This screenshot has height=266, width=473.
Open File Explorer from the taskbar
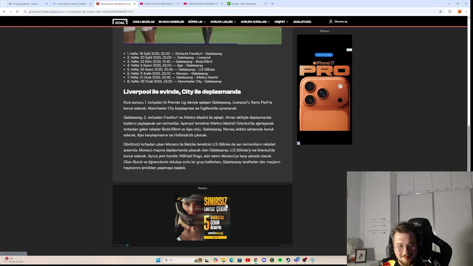224,260
